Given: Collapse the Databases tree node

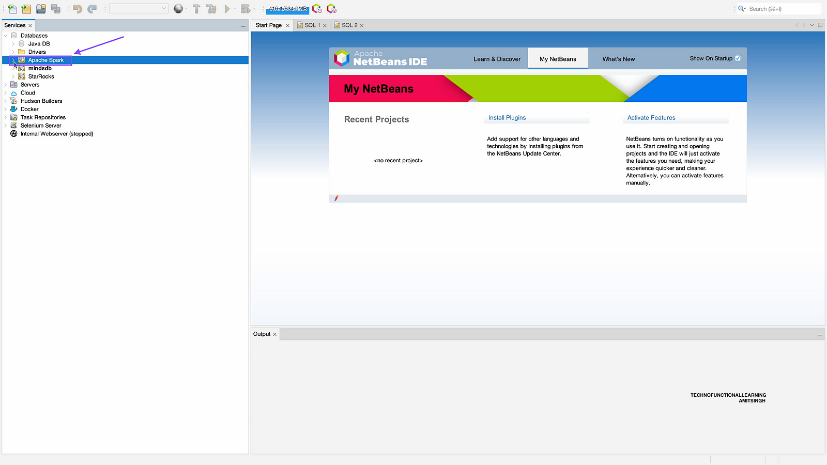Looking at the screenshot, I should click(x=6, y=36).
